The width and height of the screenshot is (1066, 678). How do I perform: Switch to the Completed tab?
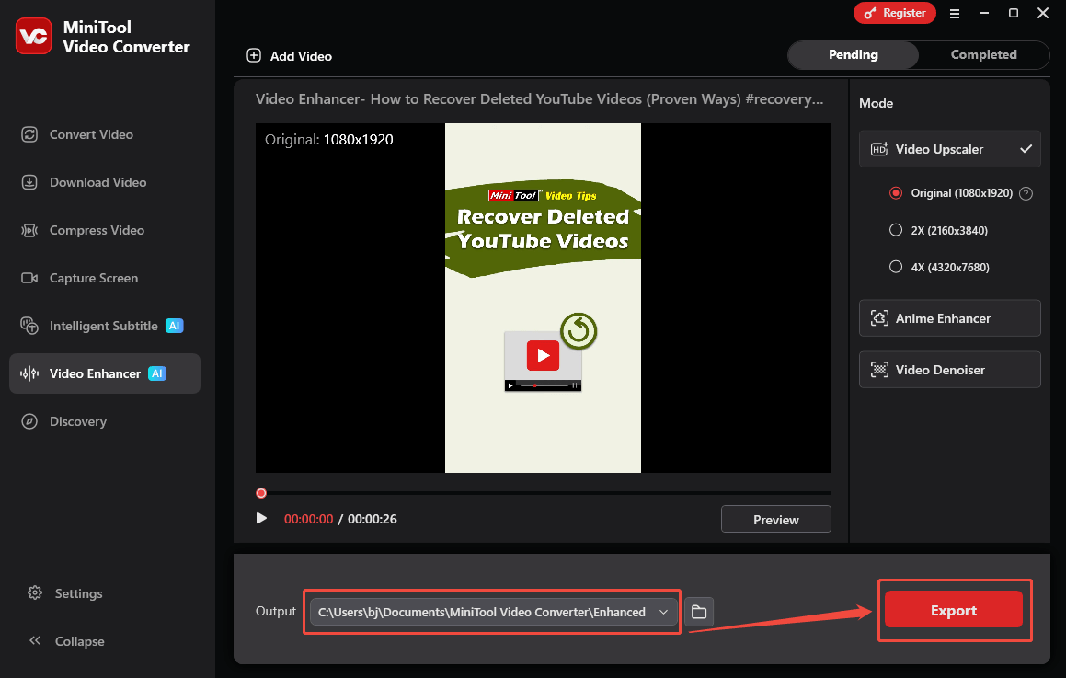(x=984, y=55)
